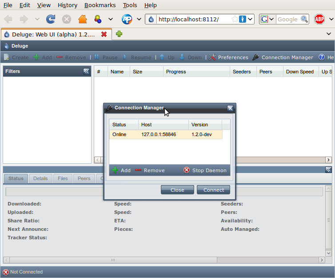Sort torrents by Down Speed column
The width and height of the screenshot is (335, 278).
point(301,72)
